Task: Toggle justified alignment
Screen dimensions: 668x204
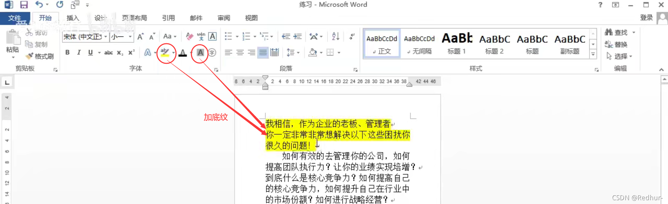Action: tap(263, 52)
